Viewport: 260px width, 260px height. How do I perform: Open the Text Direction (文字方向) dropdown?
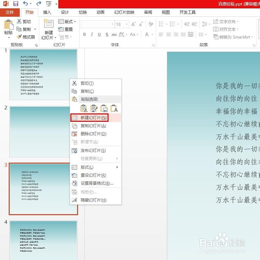[x=226, y=21]
